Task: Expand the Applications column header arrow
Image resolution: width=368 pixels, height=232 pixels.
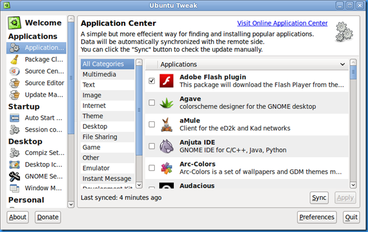Action: [342, 64]
